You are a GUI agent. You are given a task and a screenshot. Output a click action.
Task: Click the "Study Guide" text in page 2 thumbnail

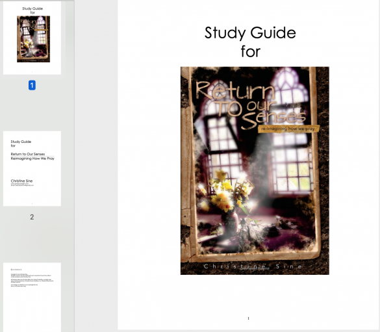click(21, 142)
